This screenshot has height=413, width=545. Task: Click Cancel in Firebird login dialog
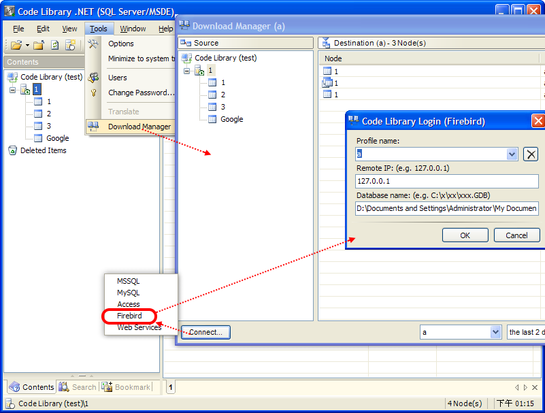coord(516,235)
